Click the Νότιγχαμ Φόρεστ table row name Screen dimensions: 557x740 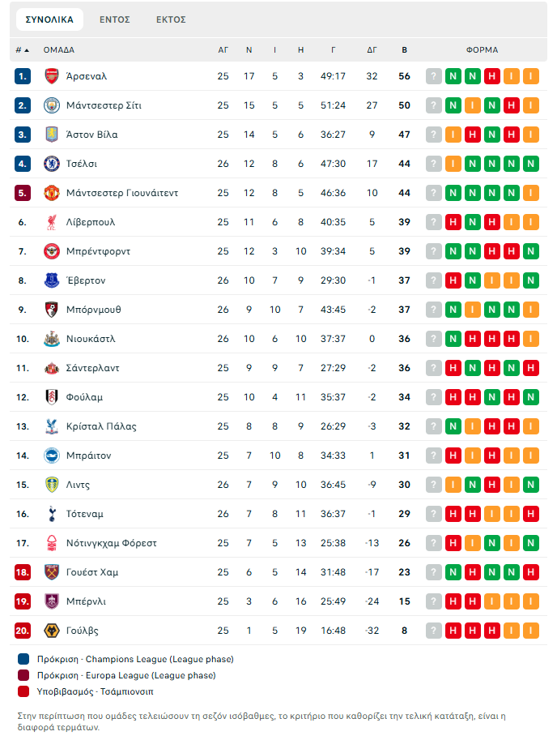click(112, 543)
